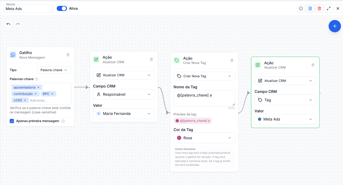Click the WhatsApp icon on the Gatilho card
Image resolution: width=343 pixels, height=185 pixels.
click(x=13, y=55)
